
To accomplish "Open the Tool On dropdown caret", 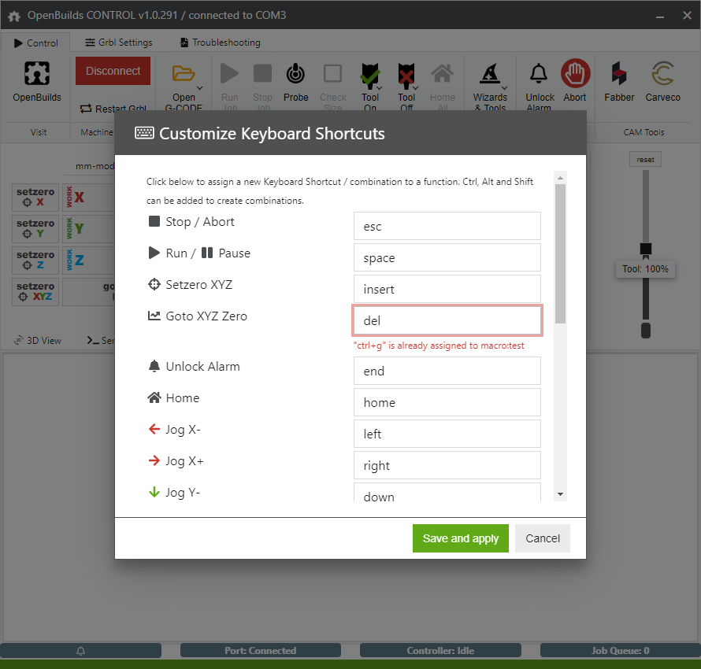I will coord(379,88).
